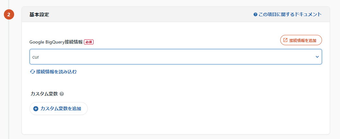Click the gray header bar of 基本設定 panel
Image resolution: width=340 pixels, height=139 pixels.
pos(145,14)
